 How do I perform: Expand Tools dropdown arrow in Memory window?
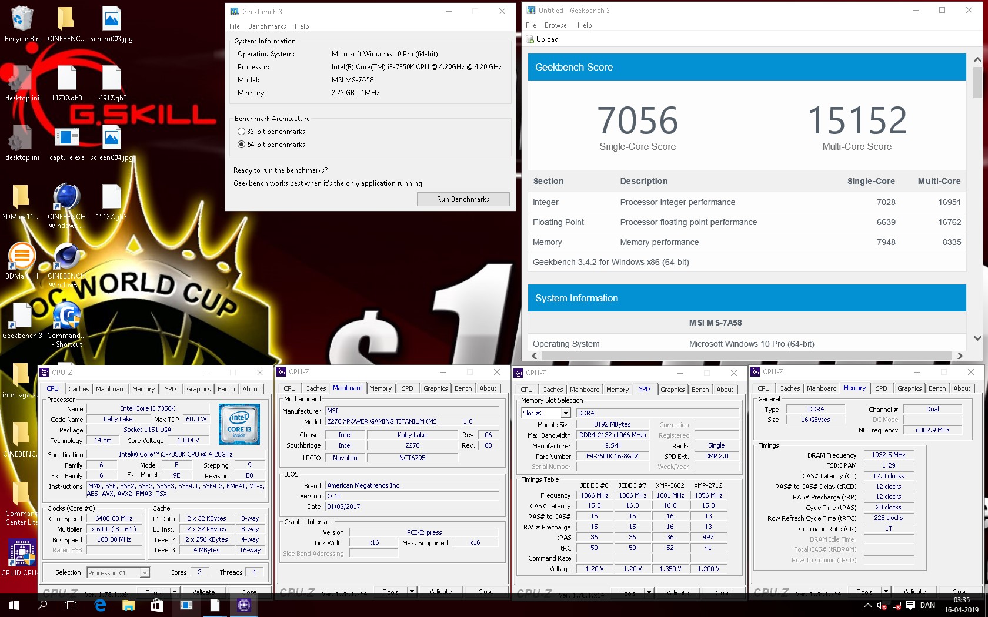(x=886, y=591)
